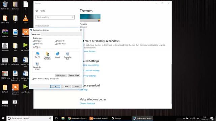Viewport: 216px width, 121px height.
Task: Check the Network checkbox
Action: (x=34, y=47)
